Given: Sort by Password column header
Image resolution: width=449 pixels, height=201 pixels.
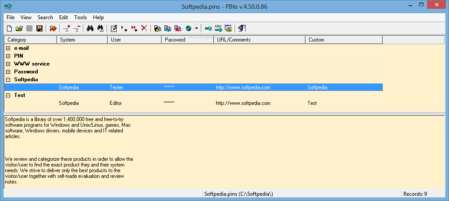Looking at the screenshot, I should pyautogui.click(x=188, y=40).
